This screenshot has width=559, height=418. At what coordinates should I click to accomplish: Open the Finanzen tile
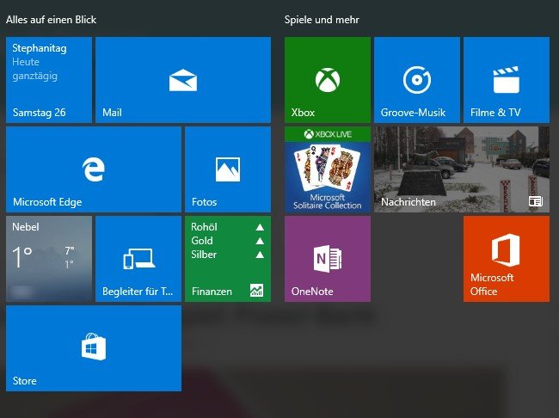pos(228,259)
